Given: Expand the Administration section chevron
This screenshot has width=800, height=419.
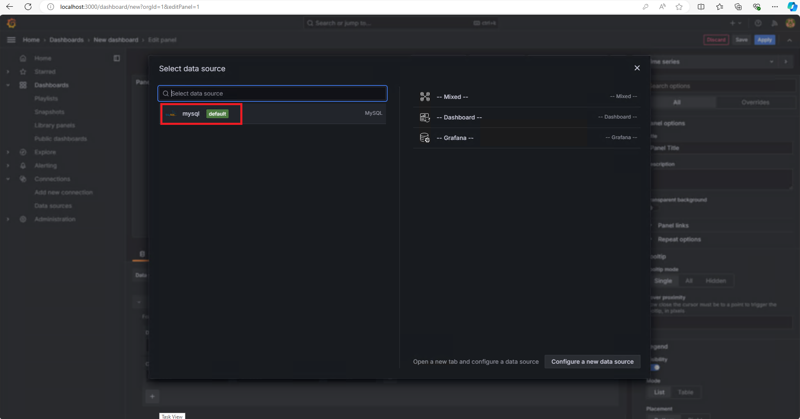Looking at the screenshot, I should tap(8, 219).
